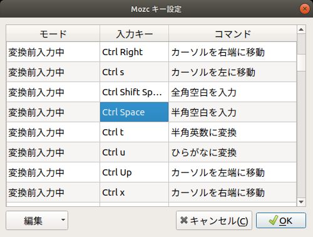313x237 pixels.
Task: Click the 全角空白を入力 command cell
Action: [x=232, y=92]
